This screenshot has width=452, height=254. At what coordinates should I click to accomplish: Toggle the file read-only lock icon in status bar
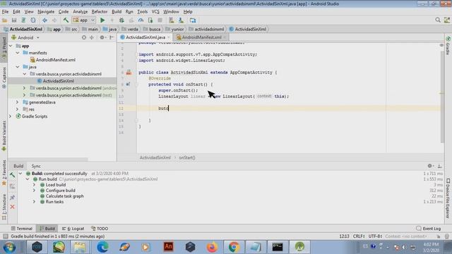438,236
